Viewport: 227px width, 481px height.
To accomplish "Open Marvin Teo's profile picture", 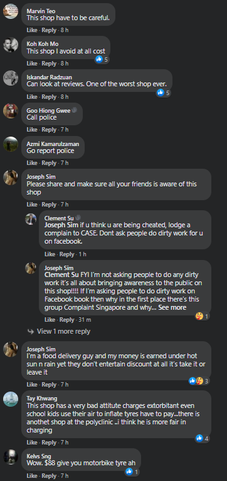I will click(x=11, y=11).
